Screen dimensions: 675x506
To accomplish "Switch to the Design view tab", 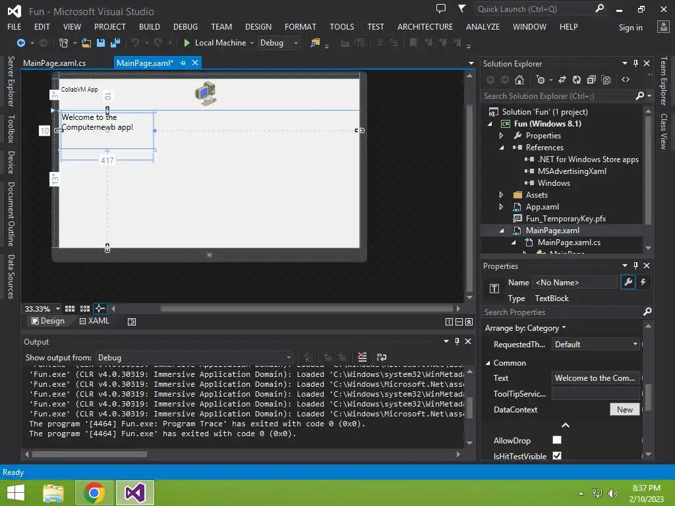I will (x=47, y=321).
